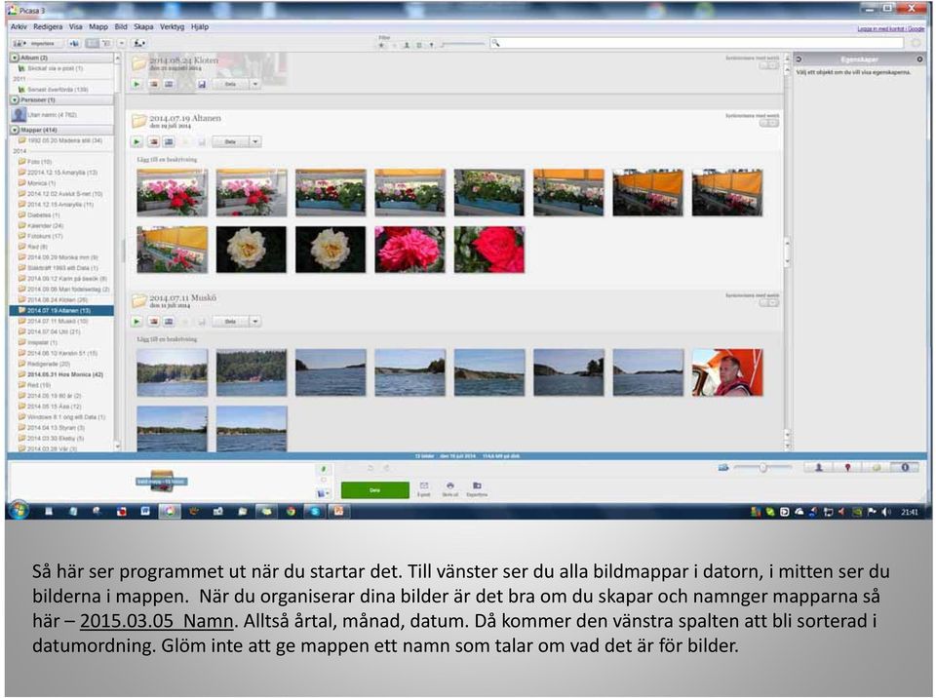This screenshot has width=936, height=698.
Task: Open the Verktyg menu
Action: click(x=172, y=27)
